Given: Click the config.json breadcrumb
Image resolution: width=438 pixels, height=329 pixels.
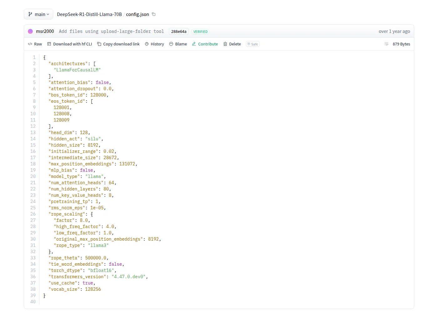Looking at the screenshot, I should 137,14.
